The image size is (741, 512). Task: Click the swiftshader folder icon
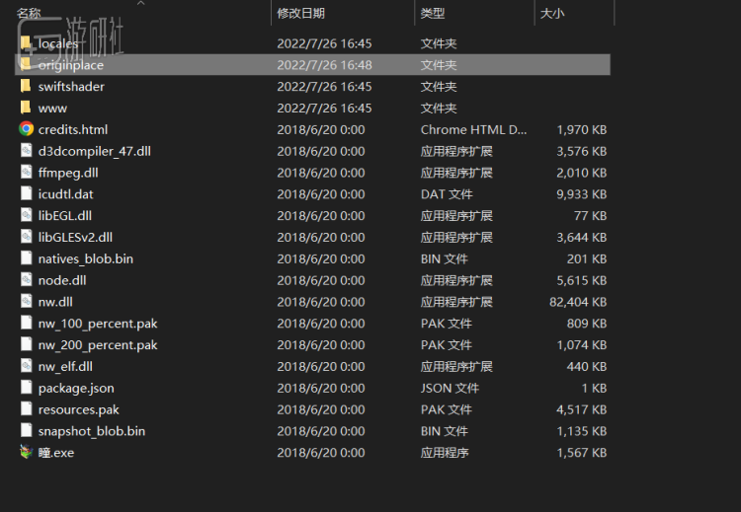pyautogui.click(x=26, y=87)
